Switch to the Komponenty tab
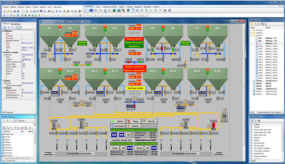This screenshot has height=164, width=285. tap(15, 24)
